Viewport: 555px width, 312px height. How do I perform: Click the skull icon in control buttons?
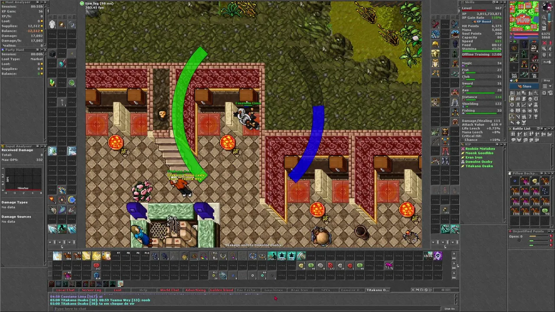pyautogui.click(x=530, y=99)
